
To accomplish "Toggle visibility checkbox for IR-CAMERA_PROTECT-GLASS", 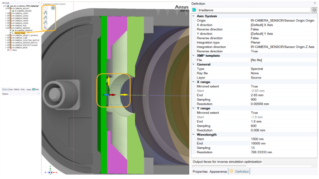I will click(x=8, y=45).
